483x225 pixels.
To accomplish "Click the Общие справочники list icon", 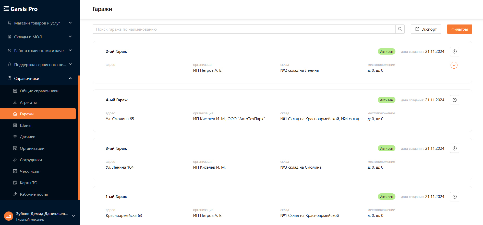I will 15,91.
